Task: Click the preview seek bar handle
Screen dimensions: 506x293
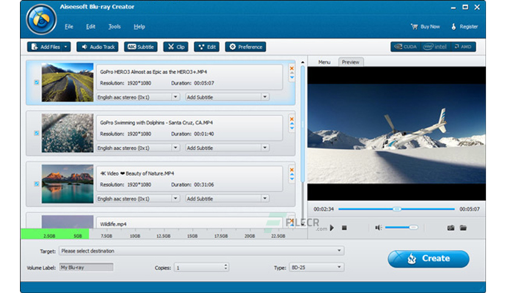Action: click(x=397, y=209)
